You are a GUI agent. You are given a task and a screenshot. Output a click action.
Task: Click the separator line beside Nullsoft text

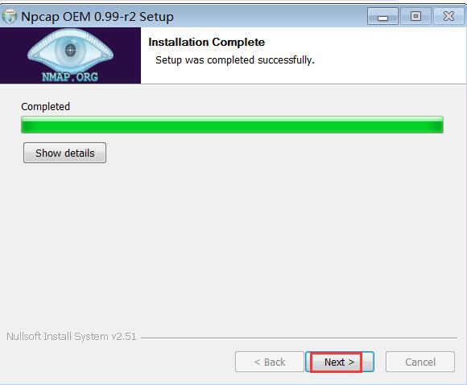(299, 338)
